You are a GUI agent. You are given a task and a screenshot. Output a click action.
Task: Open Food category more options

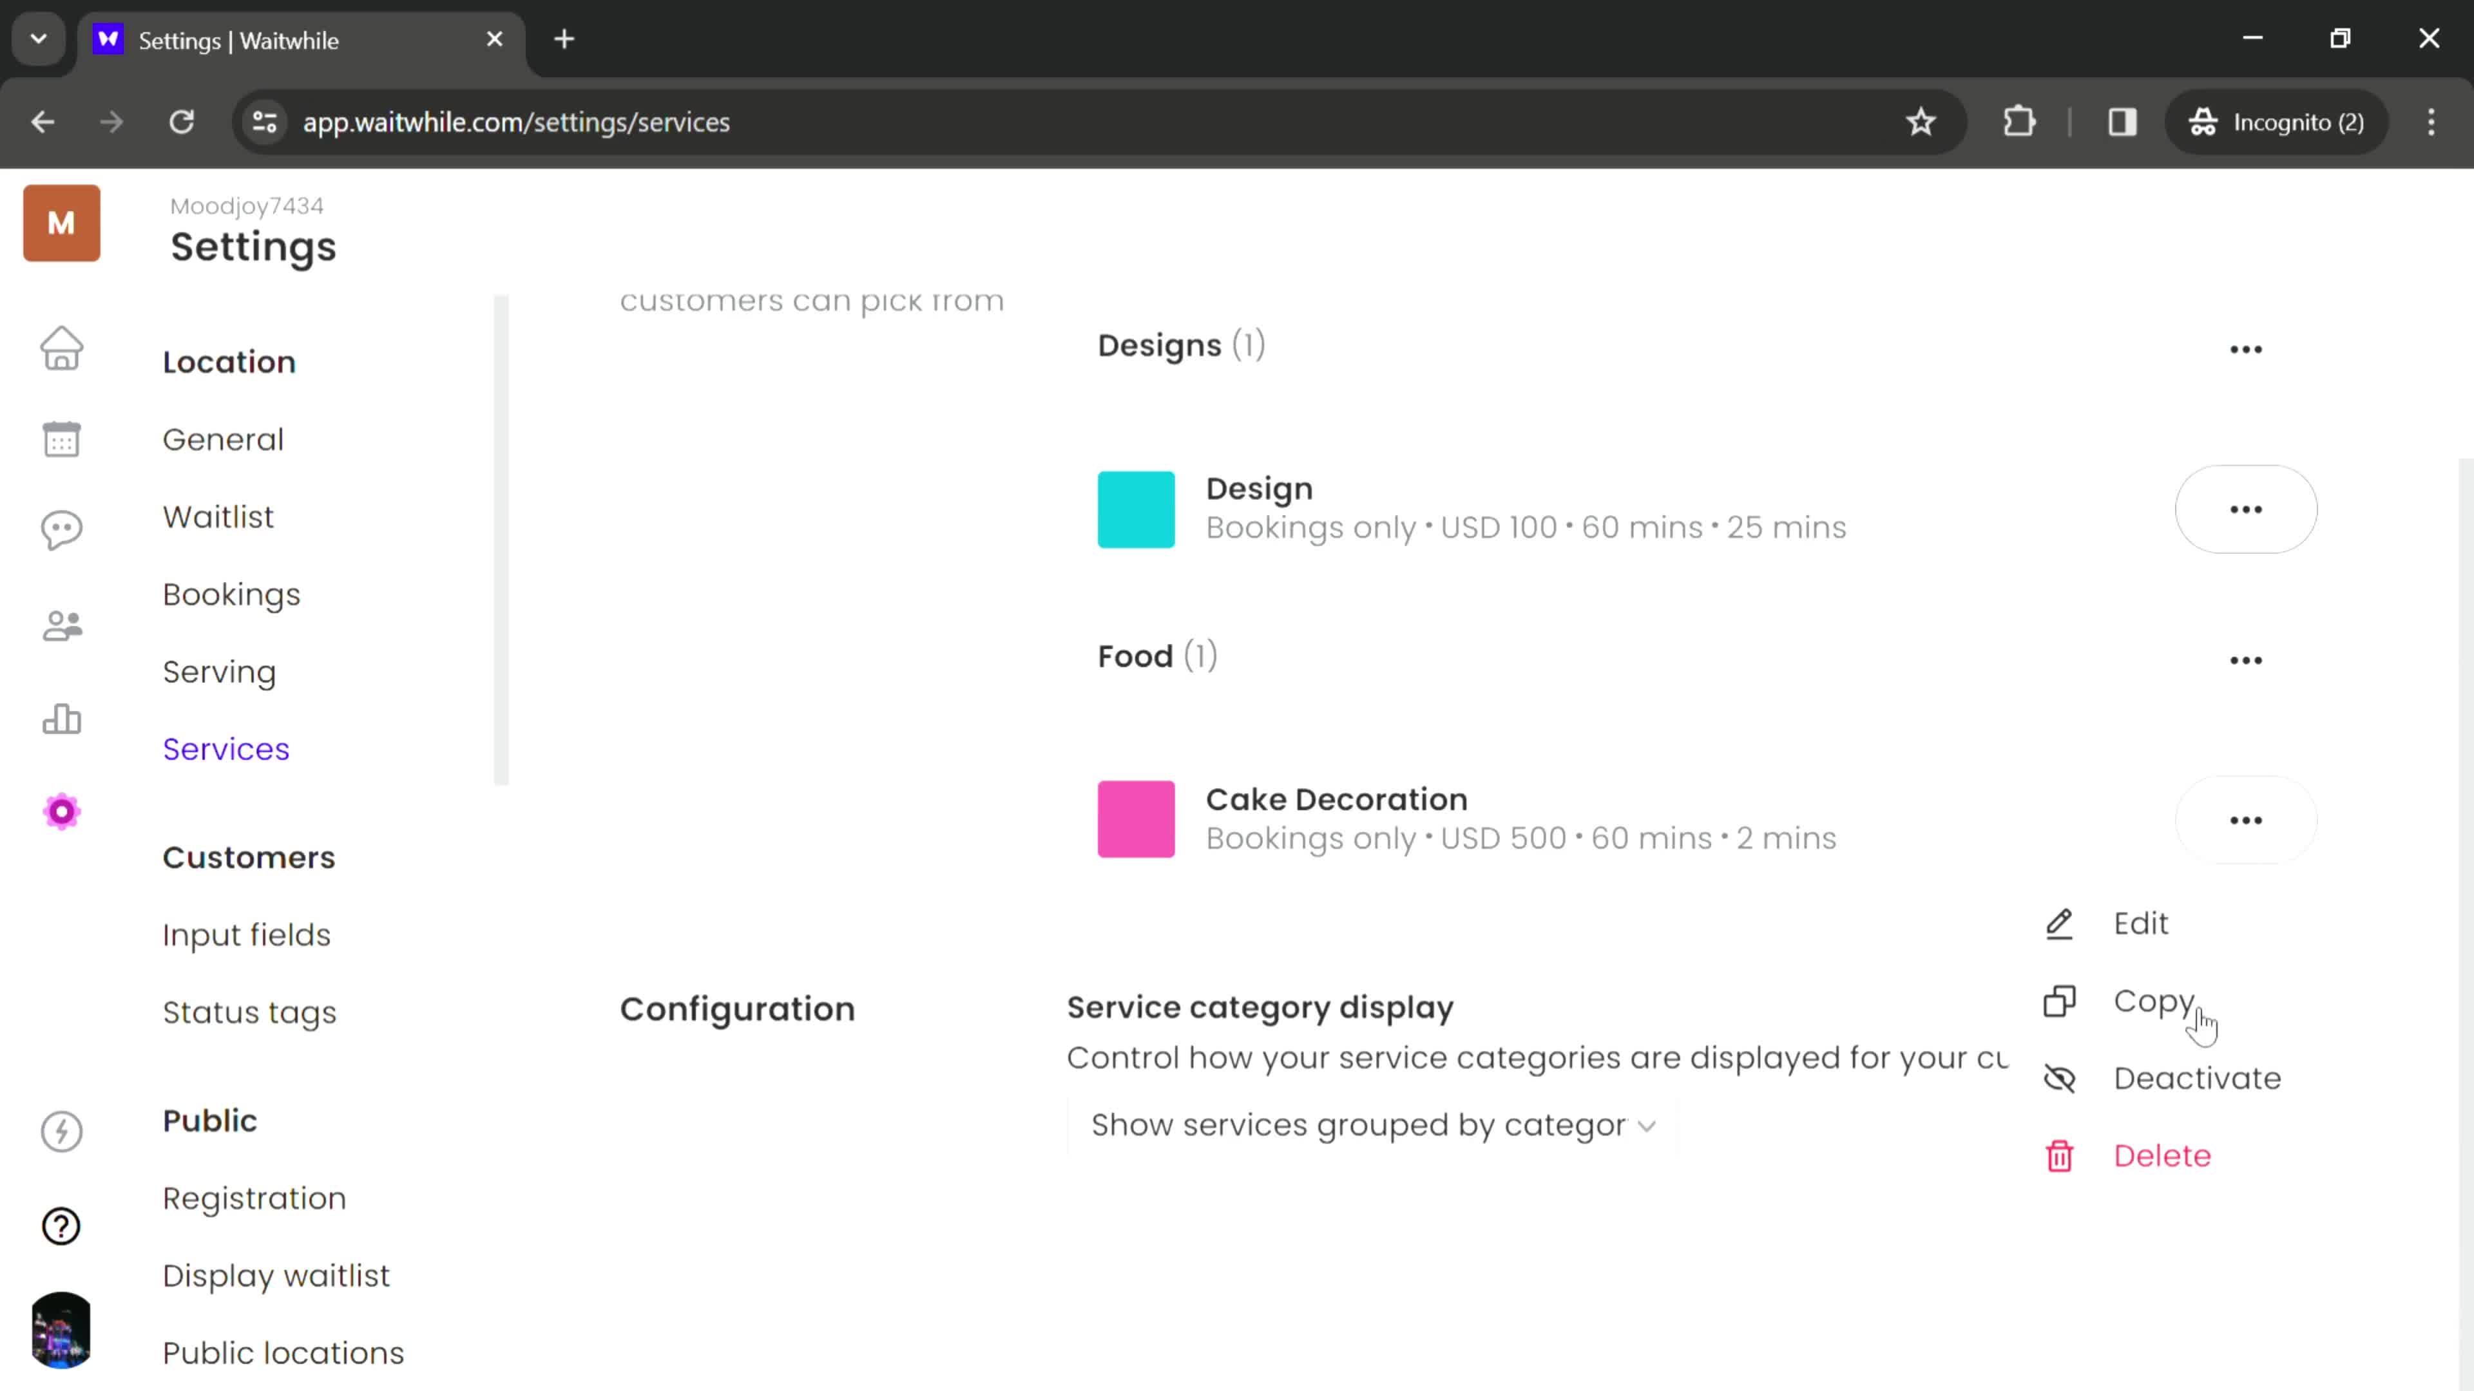click(2245, 661)
